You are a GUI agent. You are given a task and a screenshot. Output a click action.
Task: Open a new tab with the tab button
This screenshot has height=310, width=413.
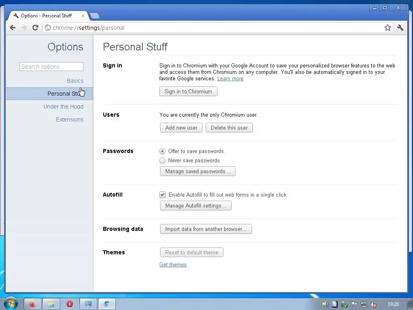94,16
